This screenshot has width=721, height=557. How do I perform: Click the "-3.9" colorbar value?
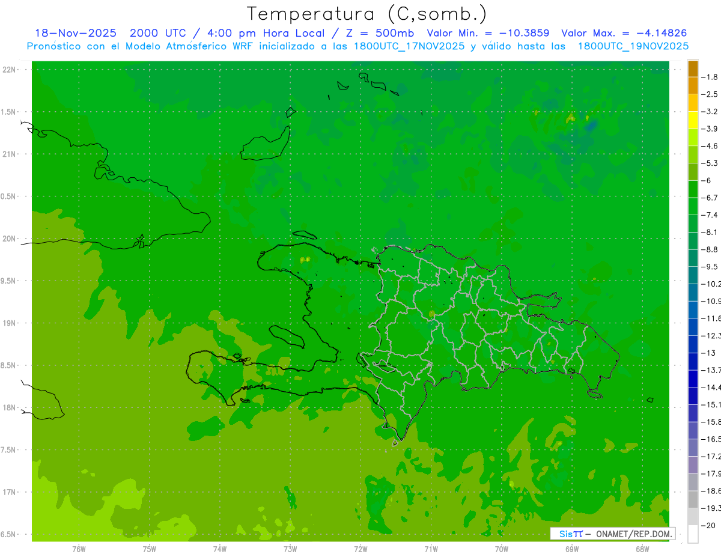[710, 129]
